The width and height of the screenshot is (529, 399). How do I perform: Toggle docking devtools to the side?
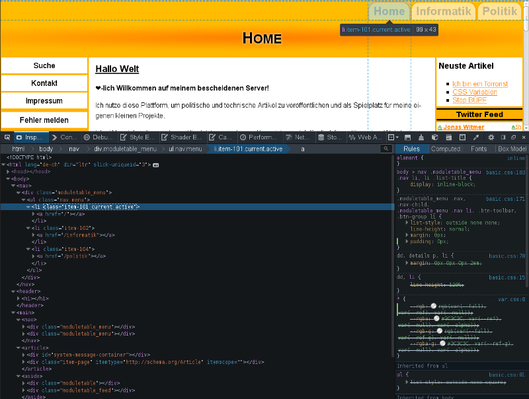503,137
